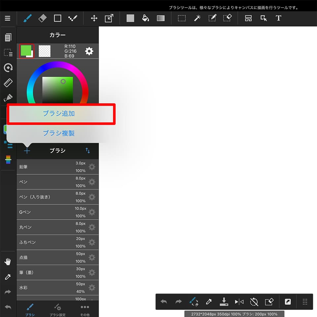Select the magic wand tool
The width and height of the screenshot is (317, 317).
click(x=197, y=18)
